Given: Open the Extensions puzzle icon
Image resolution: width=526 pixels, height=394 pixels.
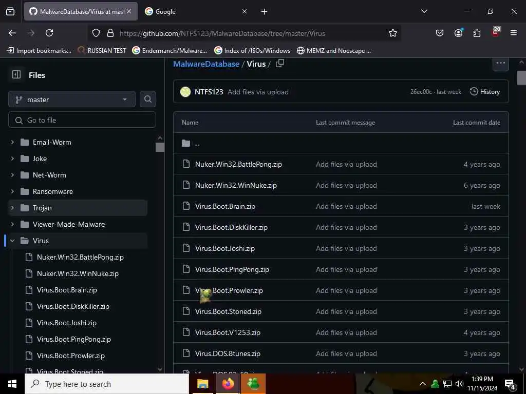Looking at the screenshot, I should point(477,33).
